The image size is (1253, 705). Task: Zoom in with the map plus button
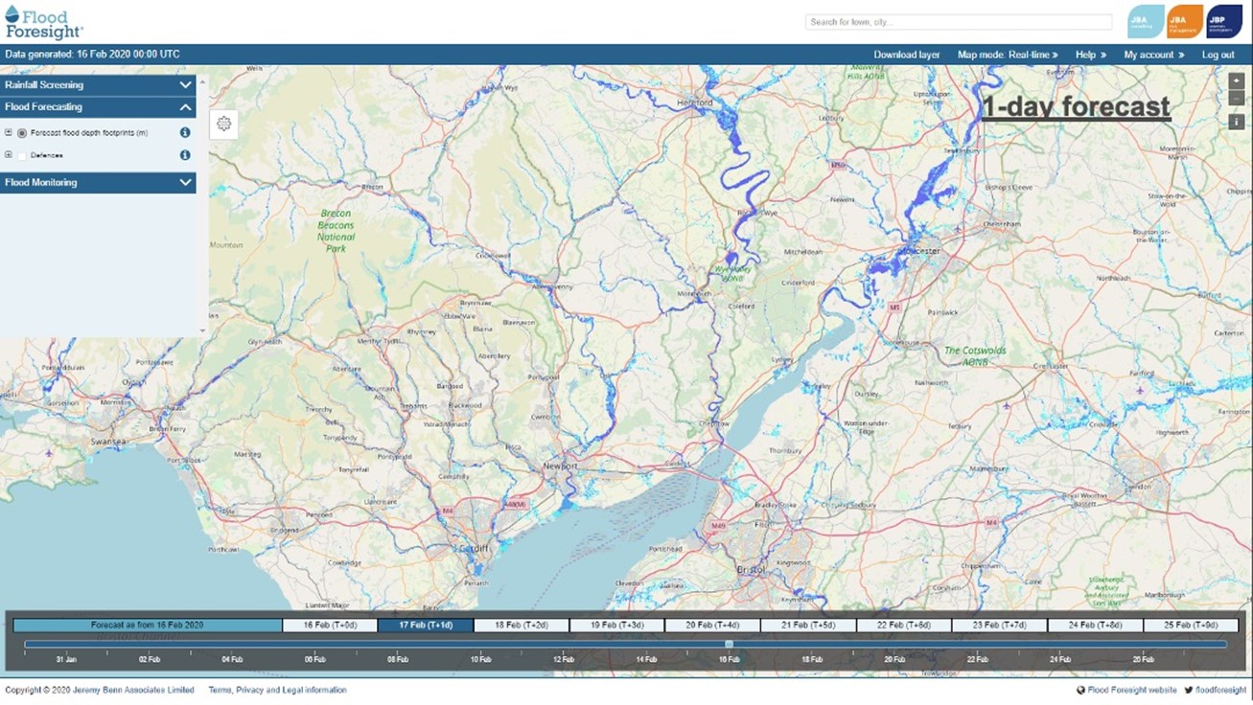coord(1237,82)
